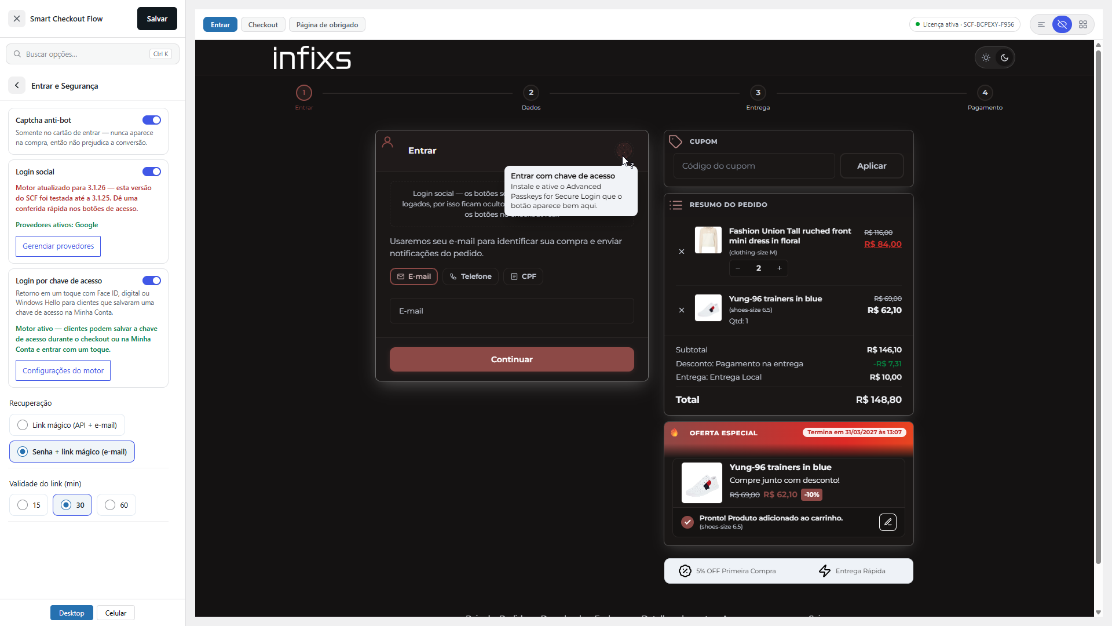Viewport: 1112px width, 626px height.
Task: Open the Entrar preview tab
Action: (x=220, y=24)
